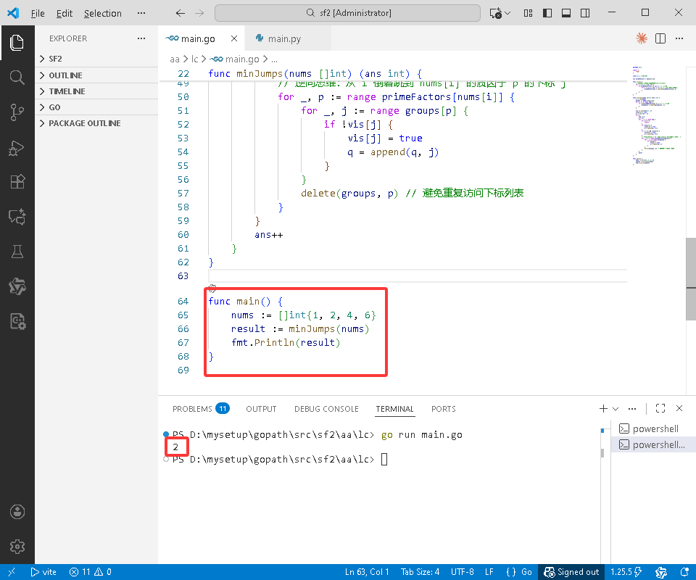Open the Accounts menu icon
The image size is (696, 580).
pyautogui.click(x=17, y=512)
